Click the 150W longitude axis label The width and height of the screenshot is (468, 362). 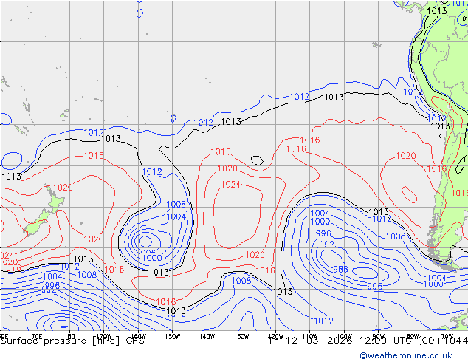[x=172, y=336]
